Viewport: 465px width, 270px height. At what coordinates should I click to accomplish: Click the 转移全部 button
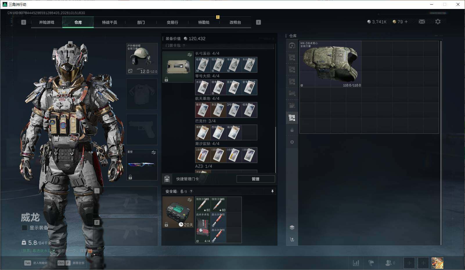71,263
